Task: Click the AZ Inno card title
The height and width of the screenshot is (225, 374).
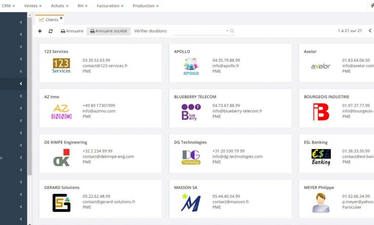Action: pos(51,97)
